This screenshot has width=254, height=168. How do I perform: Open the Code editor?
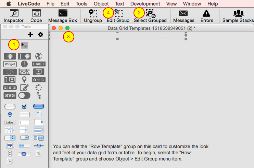pyautogui.click(x=36, y=16)
